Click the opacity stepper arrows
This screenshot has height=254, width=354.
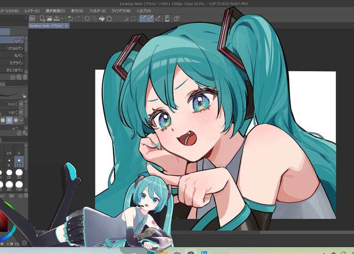(16, 112)
